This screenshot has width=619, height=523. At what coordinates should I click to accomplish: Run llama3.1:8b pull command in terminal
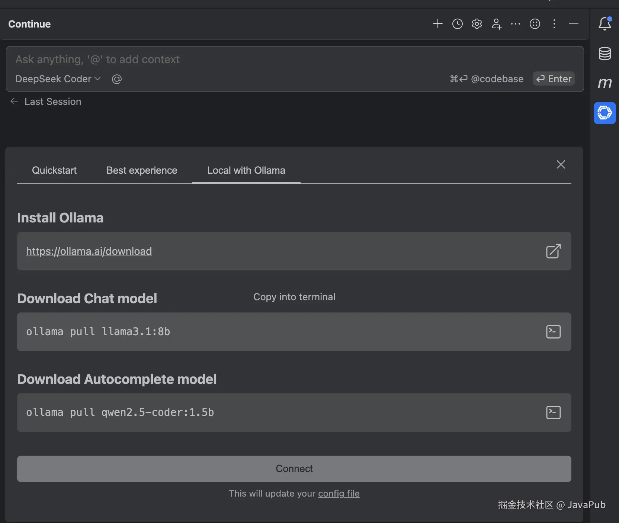tap(553, 331)
